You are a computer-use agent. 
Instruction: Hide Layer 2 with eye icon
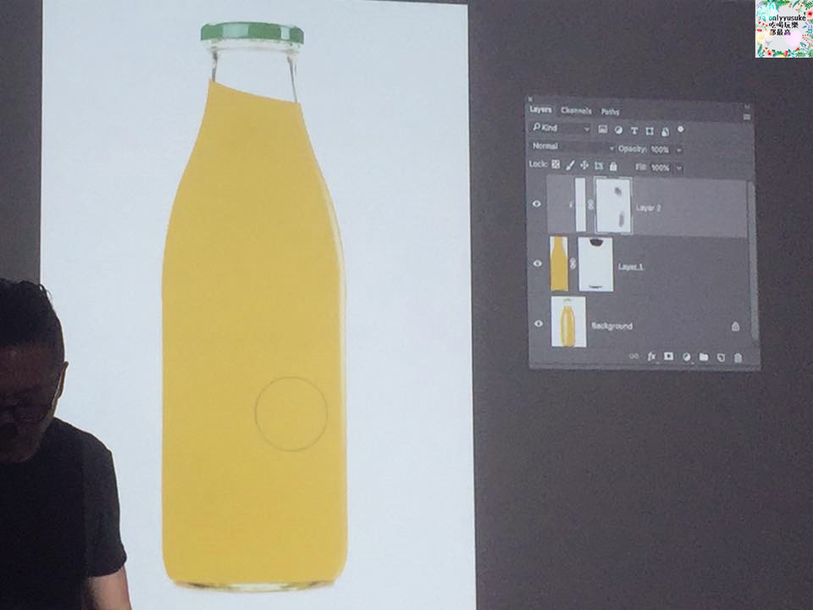click(x=536, y=204)
